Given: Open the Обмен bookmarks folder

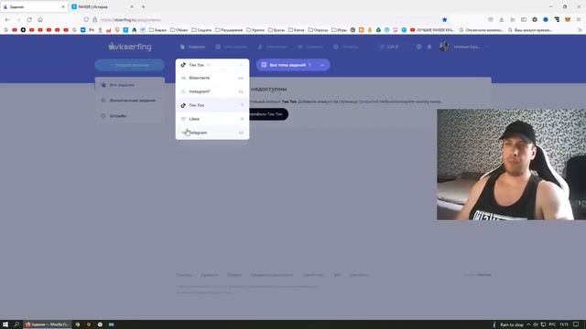Looking at the screenshot, I should tap(179, 30).
